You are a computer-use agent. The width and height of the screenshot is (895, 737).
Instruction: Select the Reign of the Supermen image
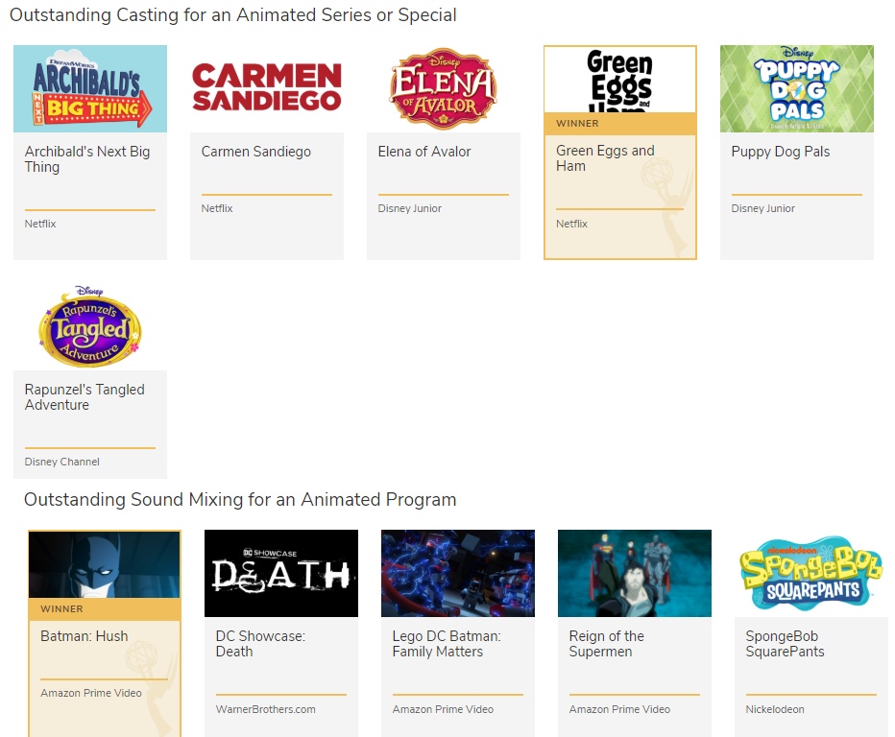pos(635,574)
